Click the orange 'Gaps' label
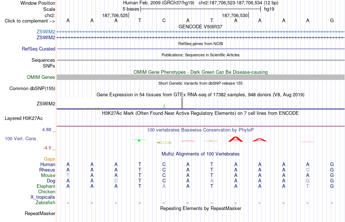 click(49, 159)
